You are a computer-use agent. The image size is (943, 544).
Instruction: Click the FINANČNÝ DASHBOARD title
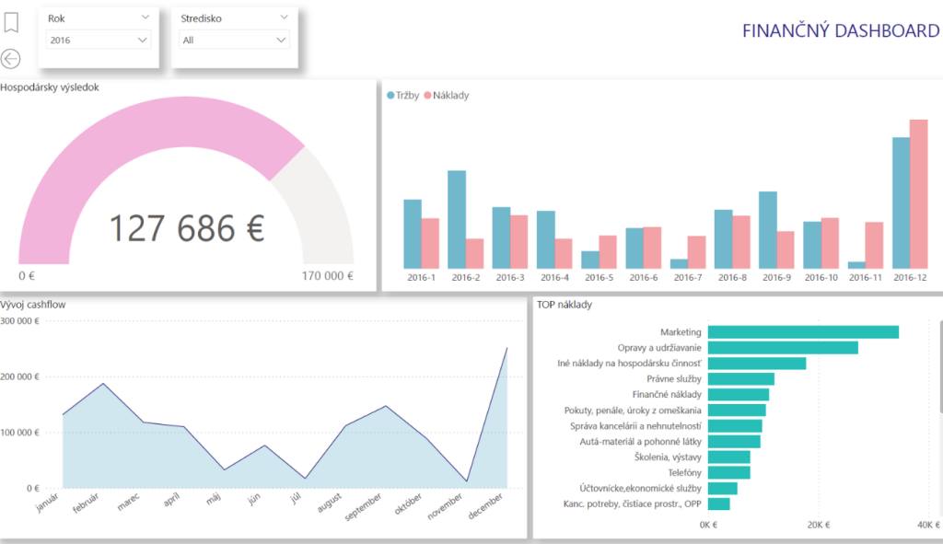pyautogui.click(x=841, y=30)
